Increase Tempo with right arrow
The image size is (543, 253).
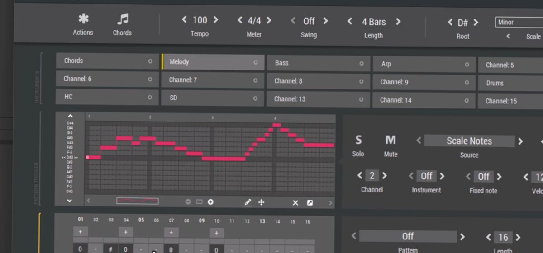click(216, 20)
